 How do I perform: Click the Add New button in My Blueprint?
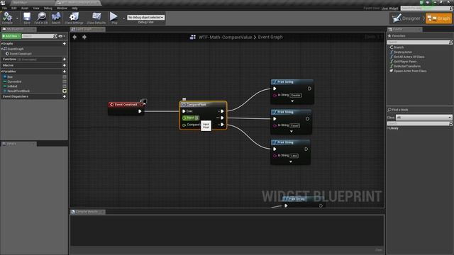(x=11, y=36)
